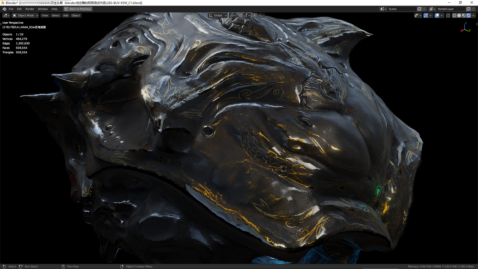Toggle the snapping magnet
This screenshot has height=269, width=478.
[x=241, y=15]
